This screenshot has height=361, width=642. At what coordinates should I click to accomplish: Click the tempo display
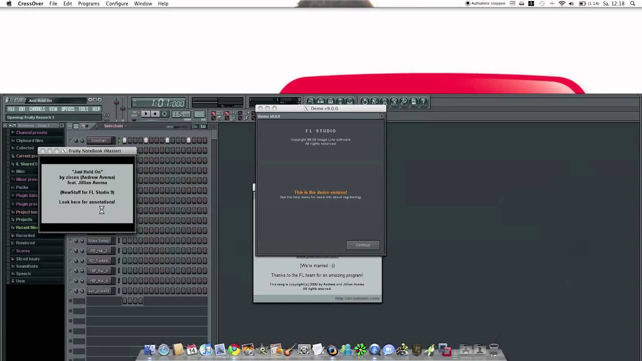[x=182, y=114]
